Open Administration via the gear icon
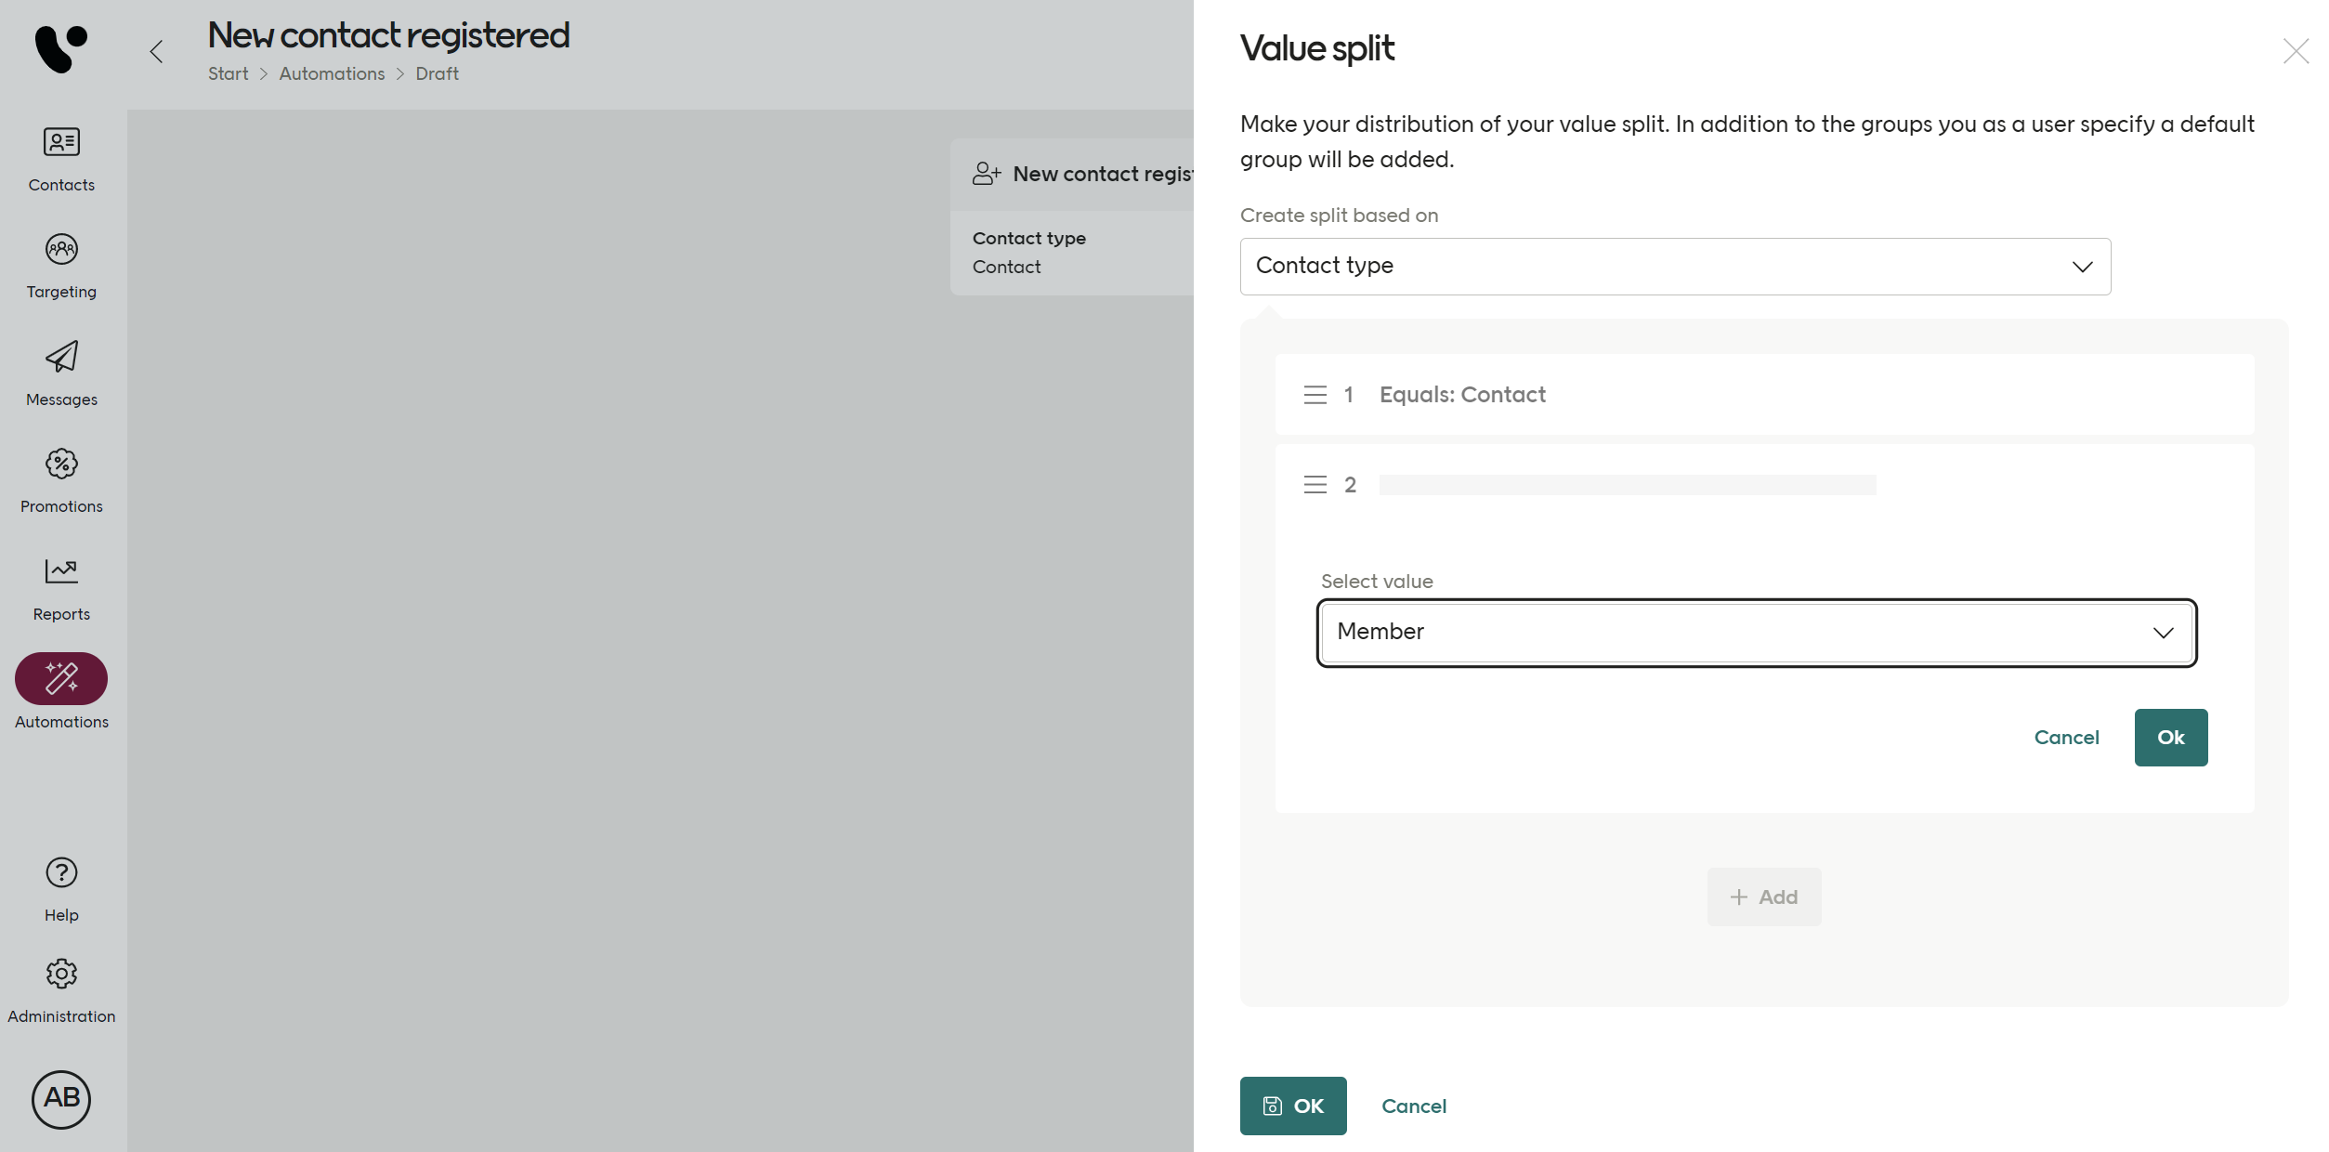 [x=61, y=988]
